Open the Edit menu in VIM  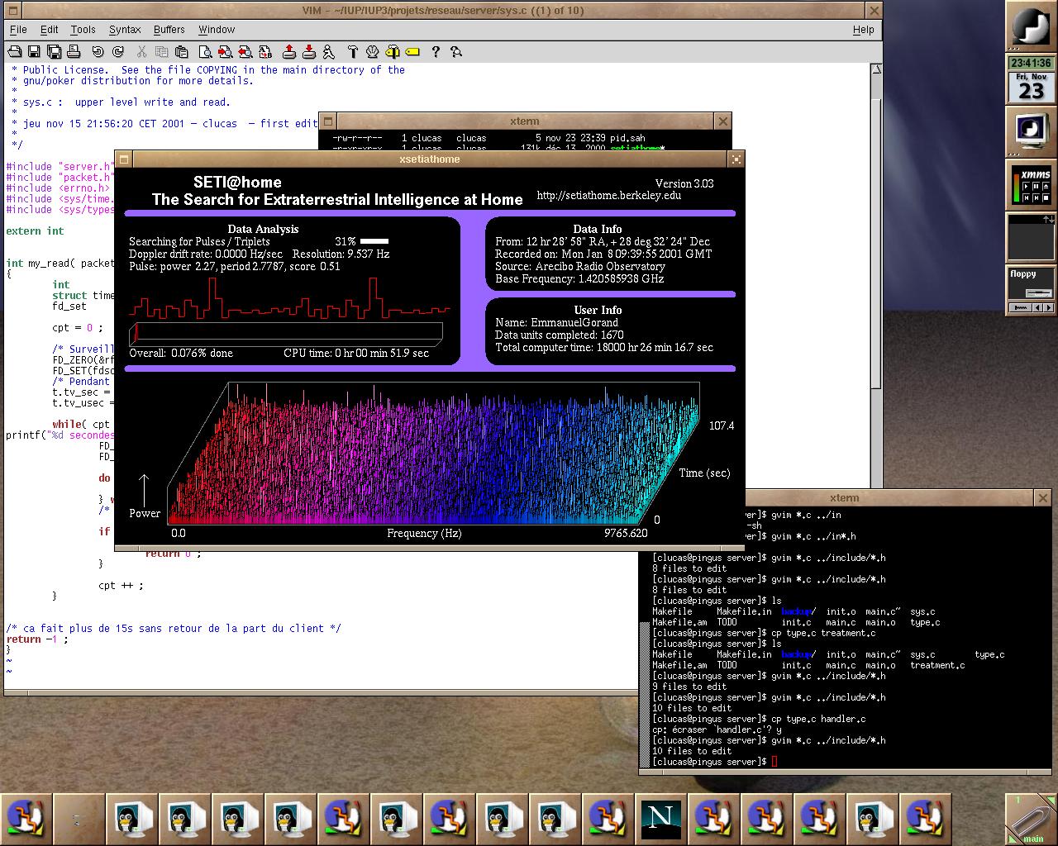click(50, 29)
